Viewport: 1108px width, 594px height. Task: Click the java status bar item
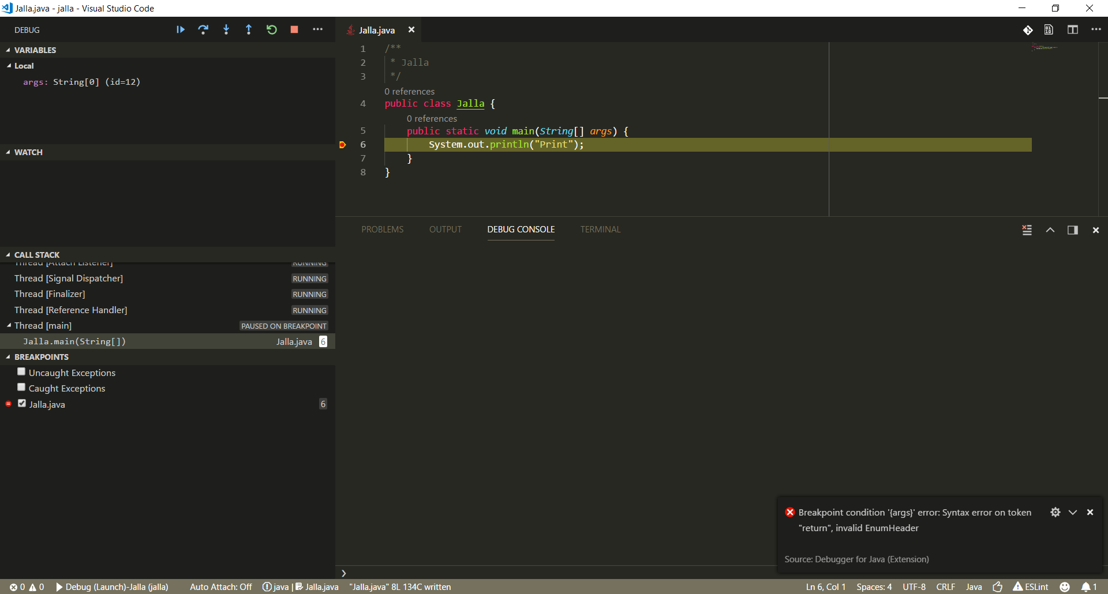tap(275, 587)
